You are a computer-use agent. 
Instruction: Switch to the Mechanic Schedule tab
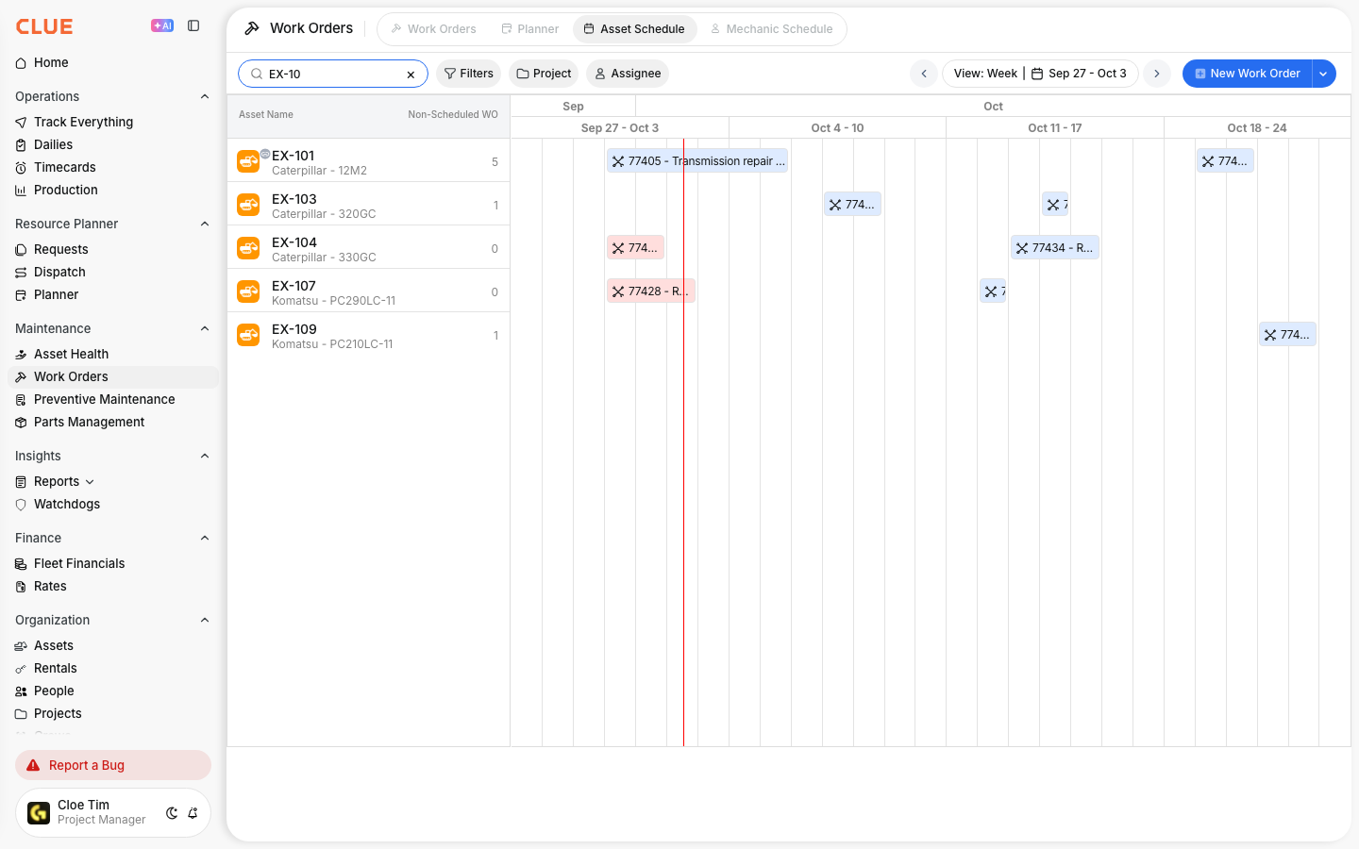pyautogui.click(x=771, y=29)
